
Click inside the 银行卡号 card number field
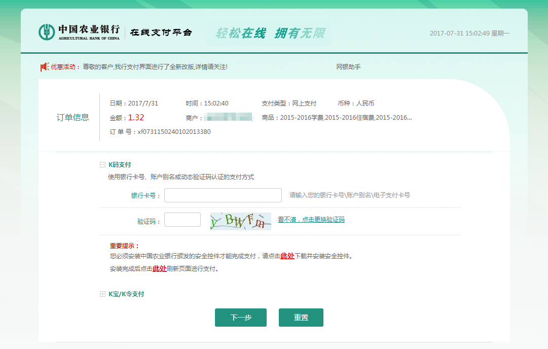223,195
